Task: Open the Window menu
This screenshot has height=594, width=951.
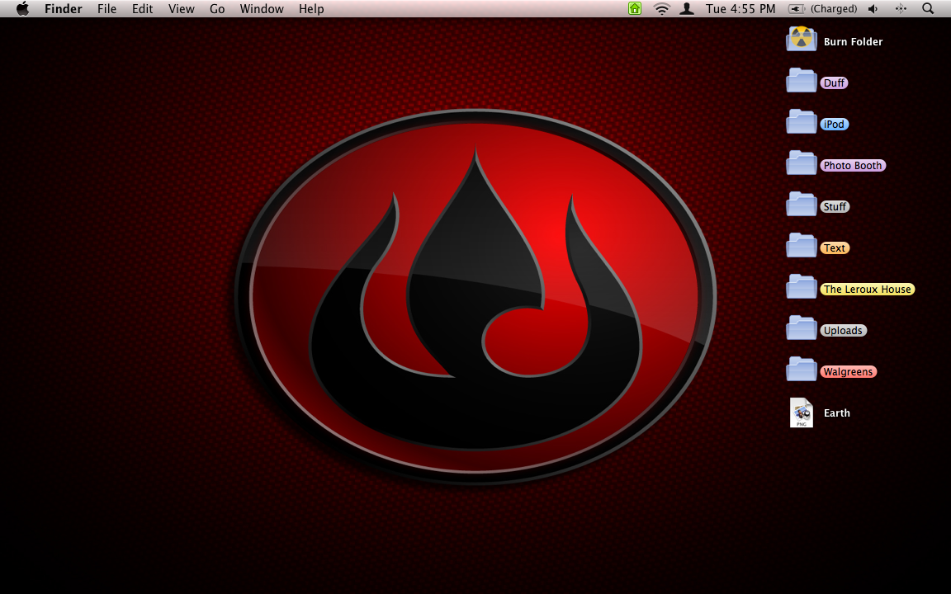Action: 262,9
